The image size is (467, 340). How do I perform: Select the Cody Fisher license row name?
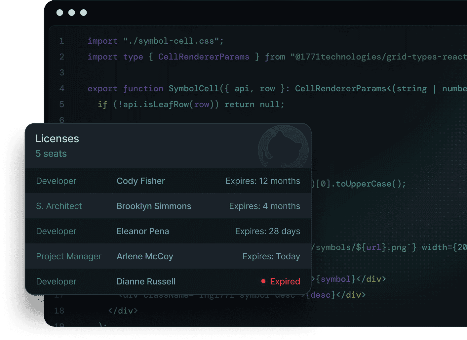coord(140,181)
